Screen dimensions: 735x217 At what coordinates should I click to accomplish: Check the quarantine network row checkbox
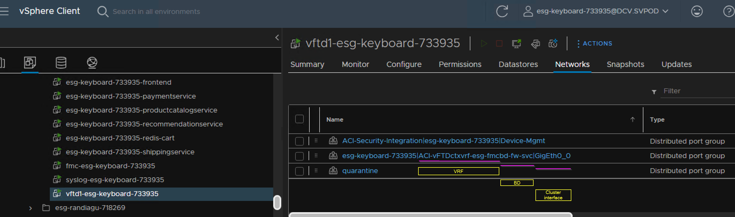299,171
